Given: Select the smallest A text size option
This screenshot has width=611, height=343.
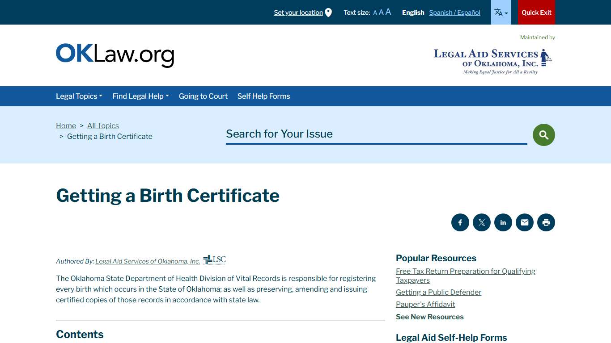Looking at the screenshot, I should 375,12.
